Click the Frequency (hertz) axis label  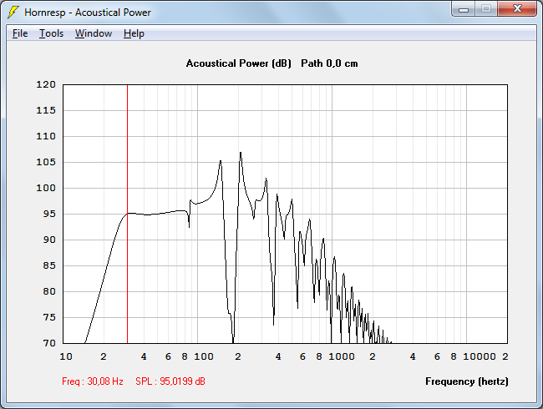click(467, 381)
